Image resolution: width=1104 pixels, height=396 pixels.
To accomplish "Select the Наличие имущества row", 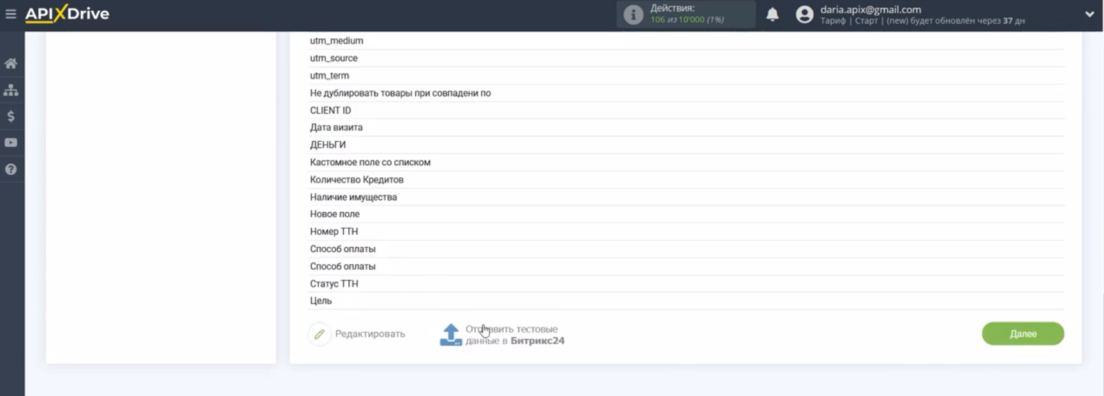I will coord(686,197).
